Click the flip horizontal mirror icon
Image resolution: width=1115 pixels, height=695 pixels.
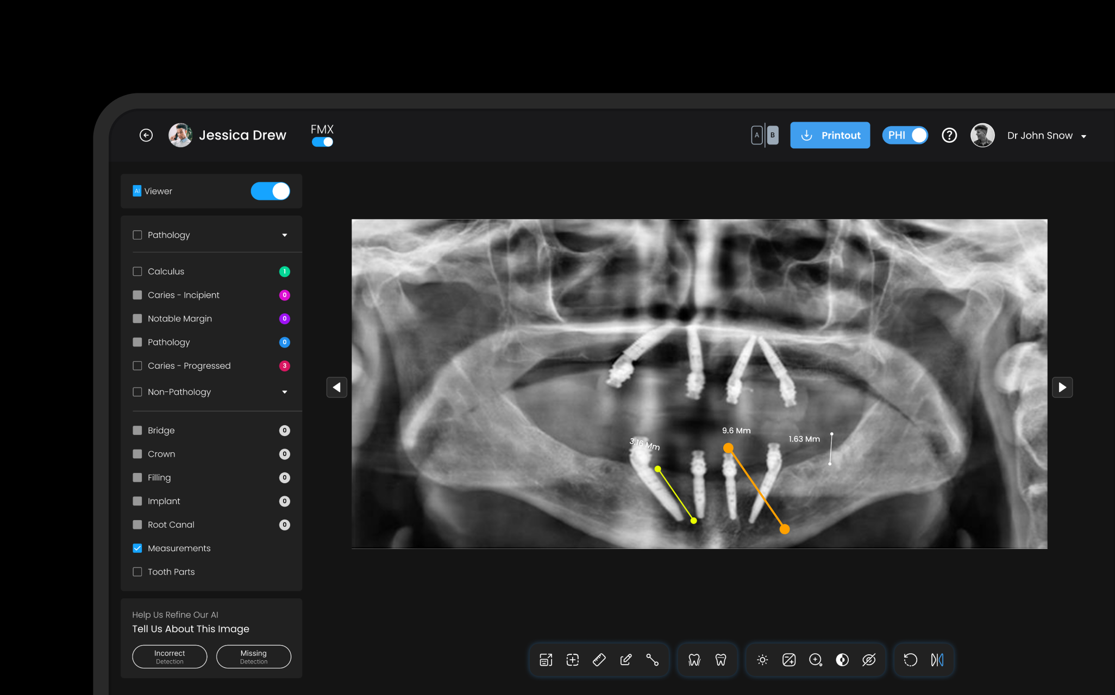point(937,660)
